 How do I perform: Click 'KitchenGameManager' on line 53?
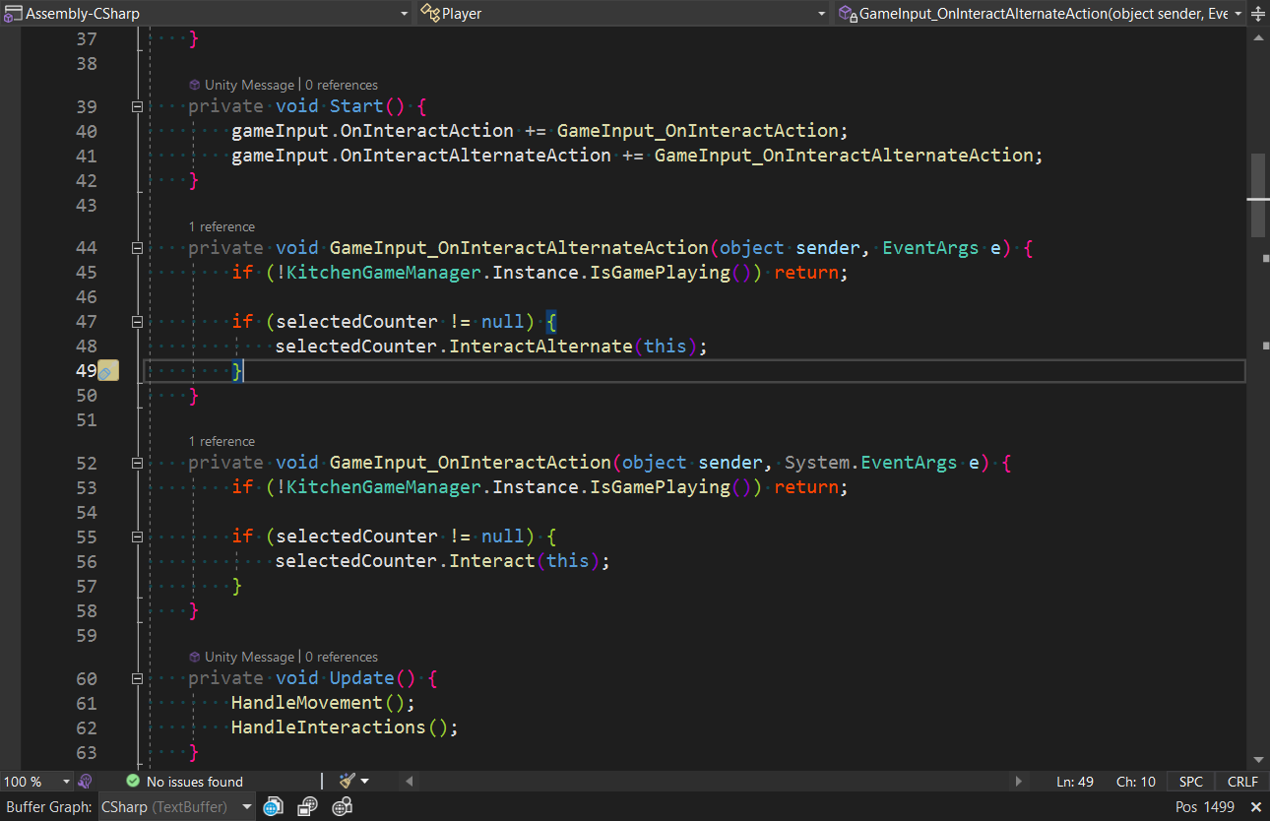pyautogui.click(x=383, y=487)
